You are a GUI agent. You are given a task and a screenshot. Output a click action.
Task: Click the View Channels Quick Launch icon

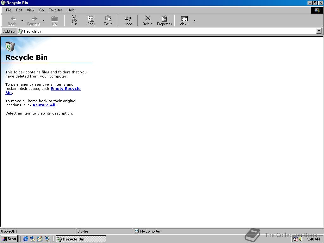47,239
